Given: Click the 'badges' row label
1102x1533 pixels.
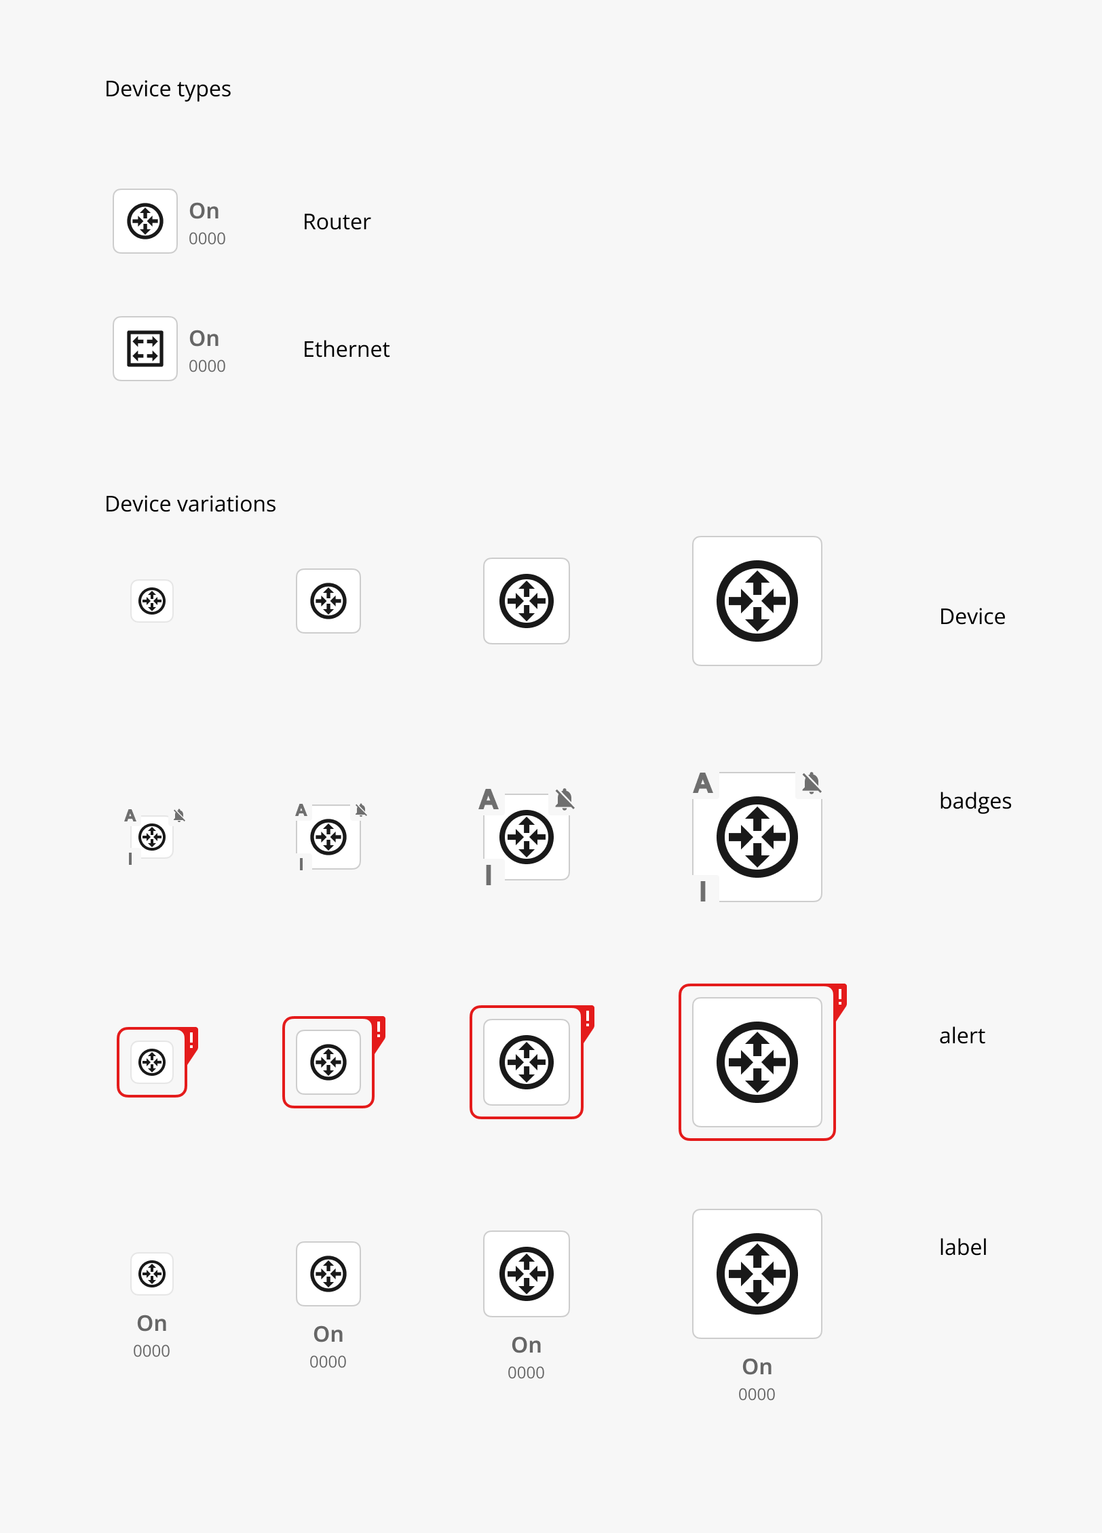Looking at the screenshot, I should [x=975, y=801].
